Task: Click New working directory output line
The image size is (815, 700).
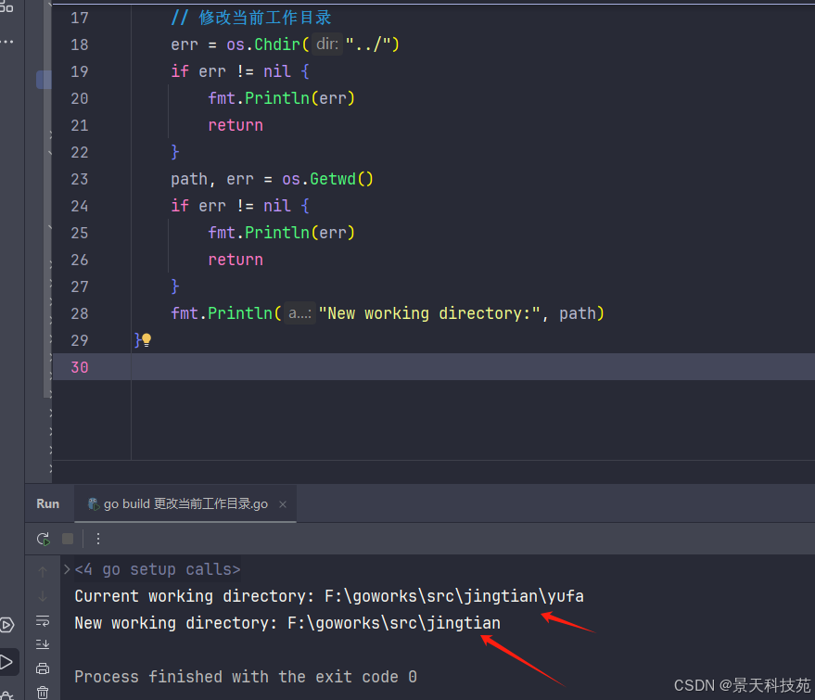Action: click(x=287, y=623)
